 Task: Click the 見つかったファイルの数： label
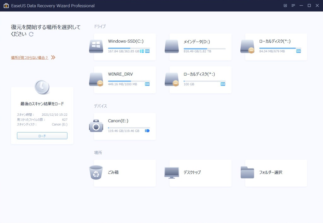(x=31, y=120)
